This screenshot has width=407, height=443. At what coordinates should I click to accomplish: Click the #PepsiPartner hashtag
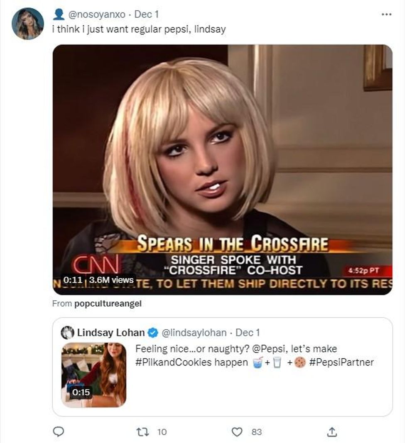click(342, 362)
